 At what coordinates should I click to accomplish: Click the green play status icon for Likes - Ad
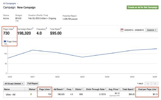point(31,94)
